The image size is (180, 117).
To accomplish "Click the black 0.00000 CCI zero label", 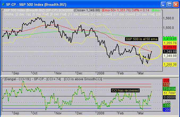I will click(x=169, y=97).
